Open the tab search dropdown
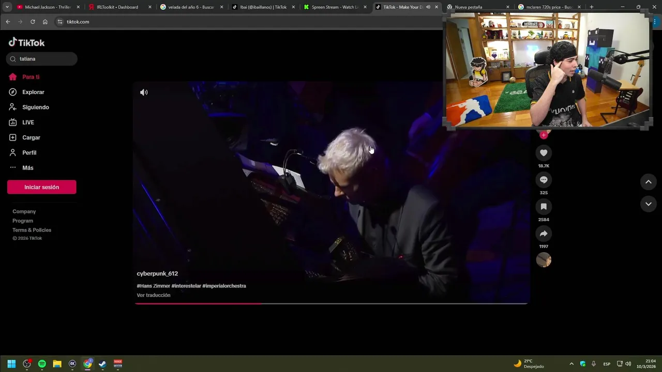 click(x=7, y=7)
